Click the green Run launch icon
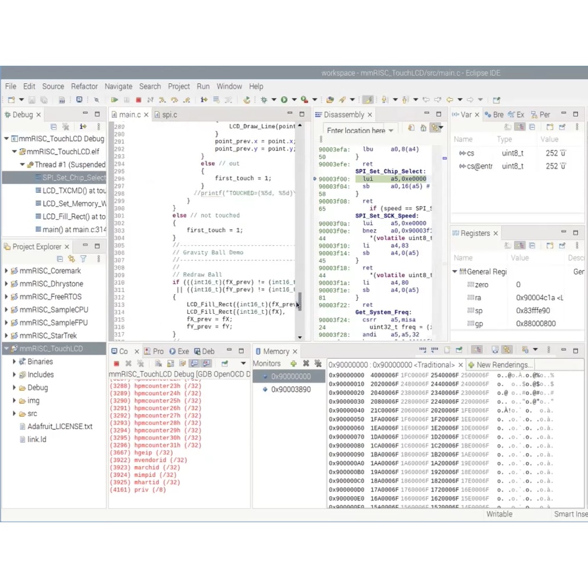The width and height of the screenshot is (588, 588). [x=284, y=99]
